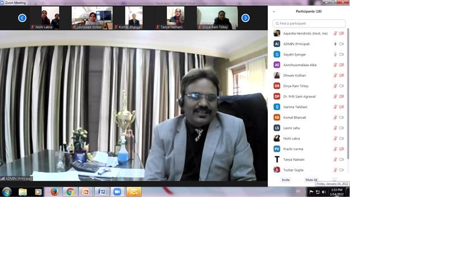This screenshot has width=459, height=258.
Task: Click Tushar Gupta muted mic icon
Action: click(x=335, y=170)
